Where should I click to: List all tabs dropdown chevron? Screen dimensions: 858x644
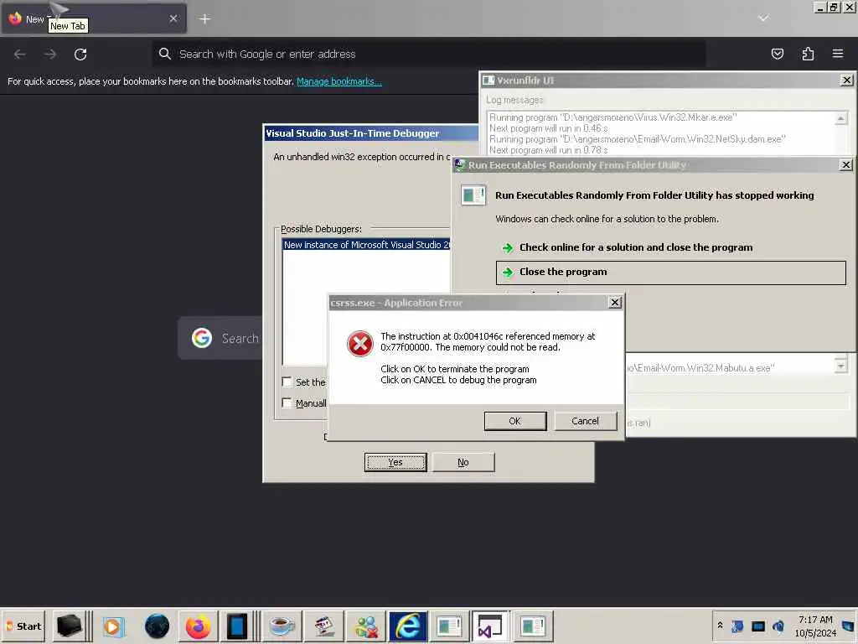click(763, 18)
